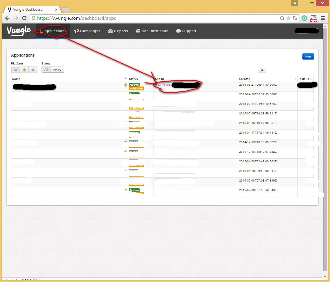Click the zoom magnifier icon in address bar

pos(282,18)
